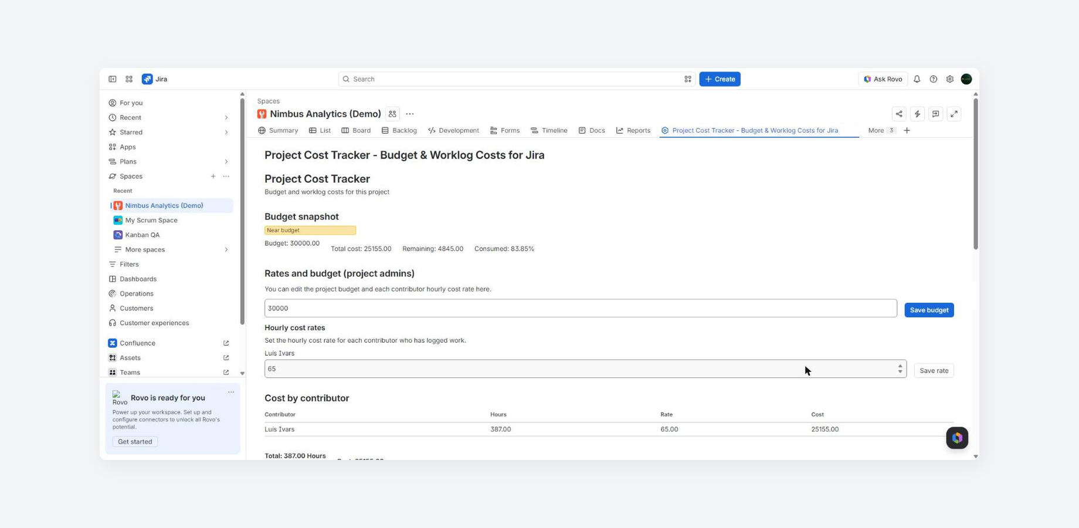1079x528 pixels.
Task: Open the feedback comment icon
Action: pos(935,114)
